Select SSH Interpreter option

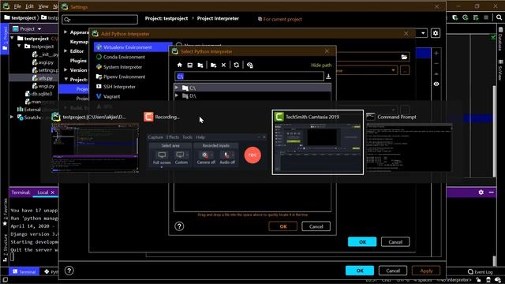point(119,87)
